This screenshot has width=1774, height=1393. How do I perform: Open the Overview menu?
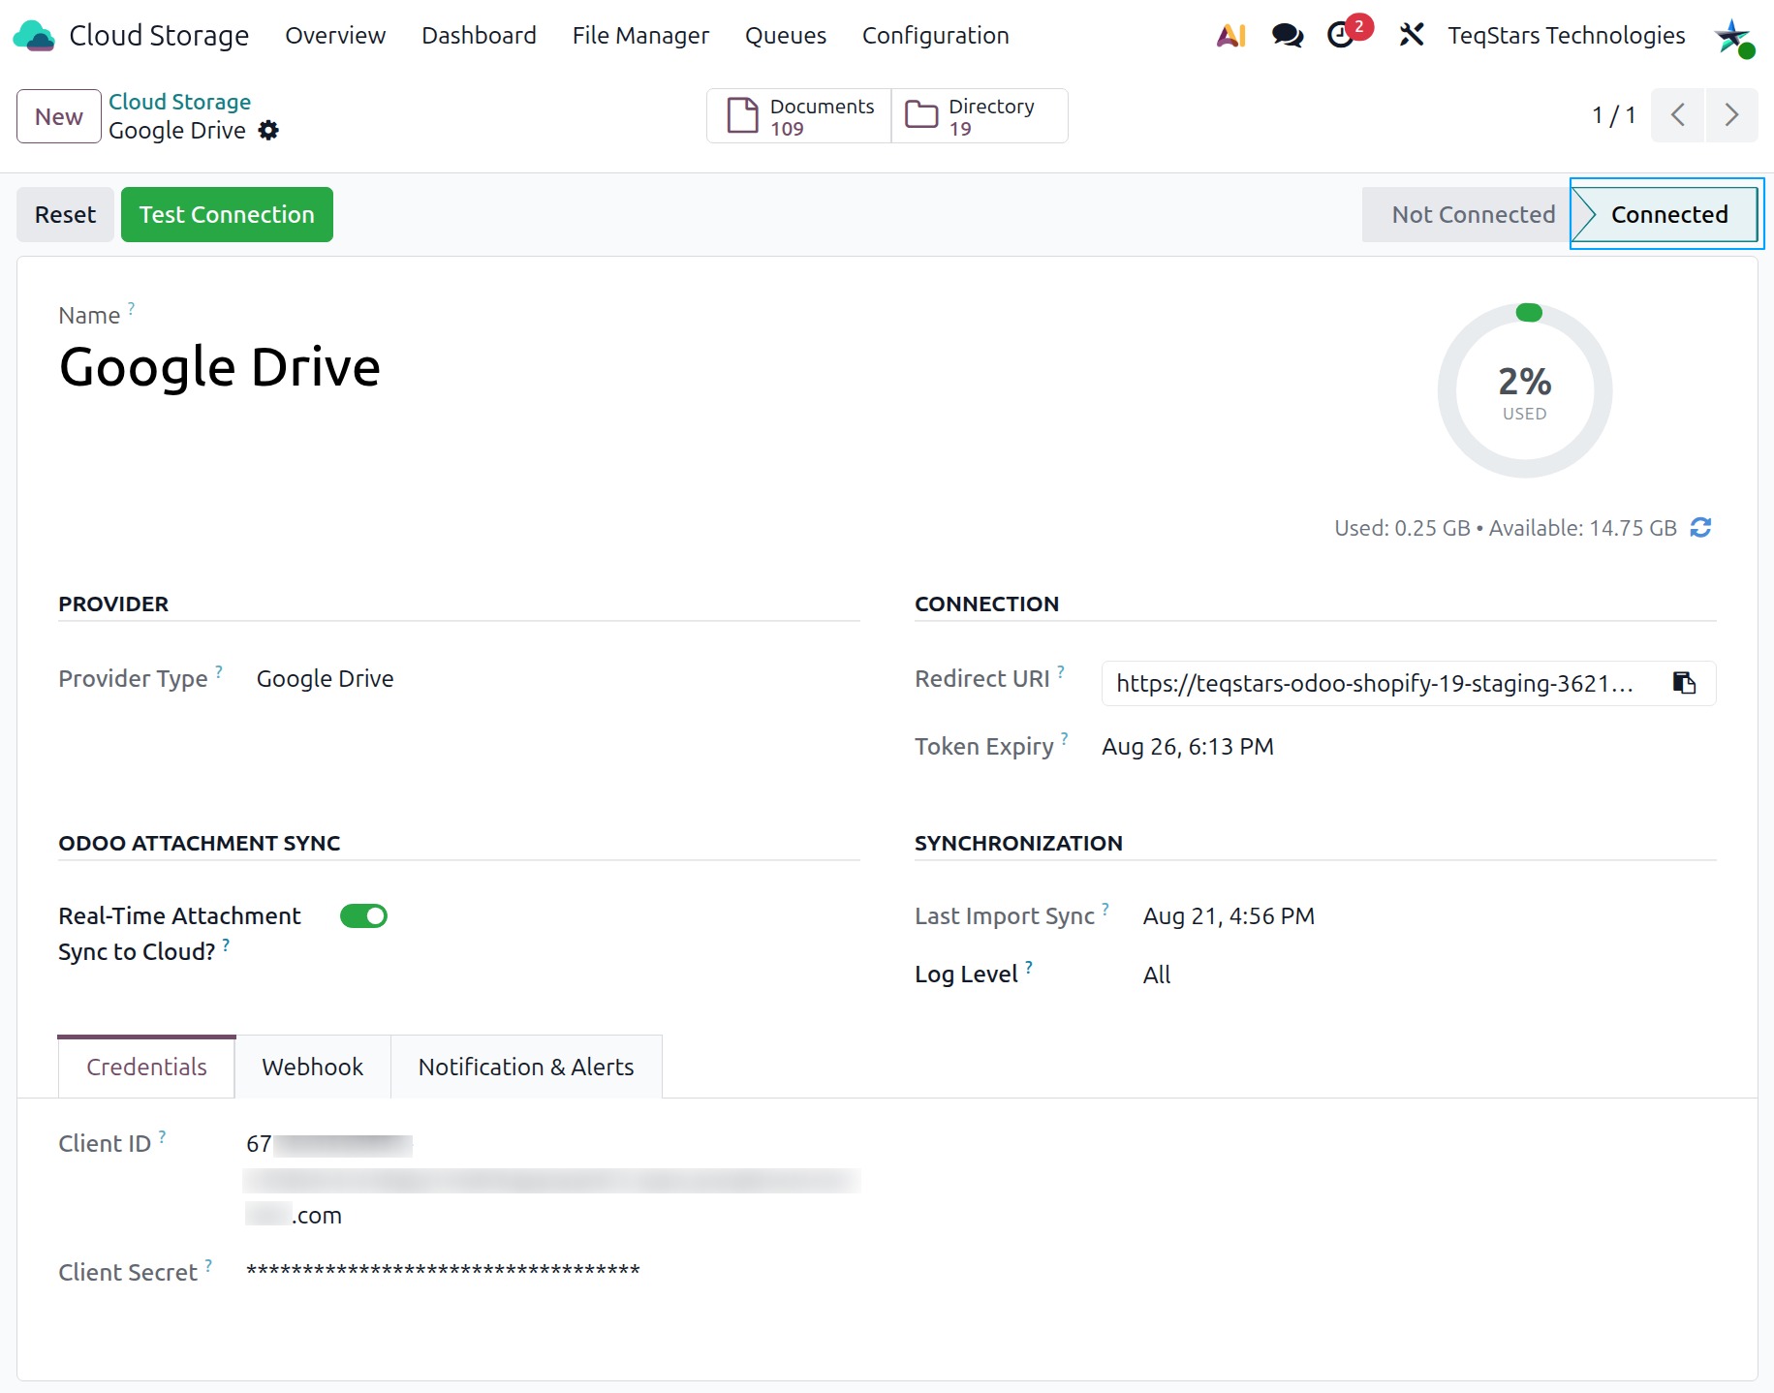[335, 36]
